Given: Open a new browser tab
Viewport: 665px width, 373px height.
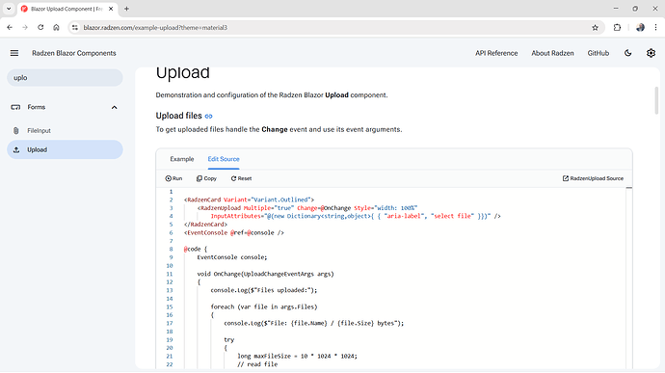Looking at the screenshot, I should click(126, 9).
